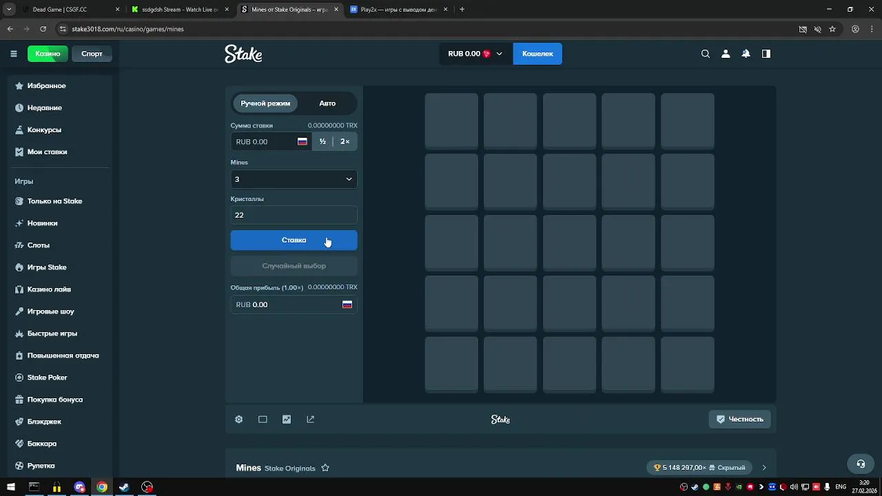Screen dimensions: 882x496
Task: Open Избранное in sidebar
Action: [47, 85]
